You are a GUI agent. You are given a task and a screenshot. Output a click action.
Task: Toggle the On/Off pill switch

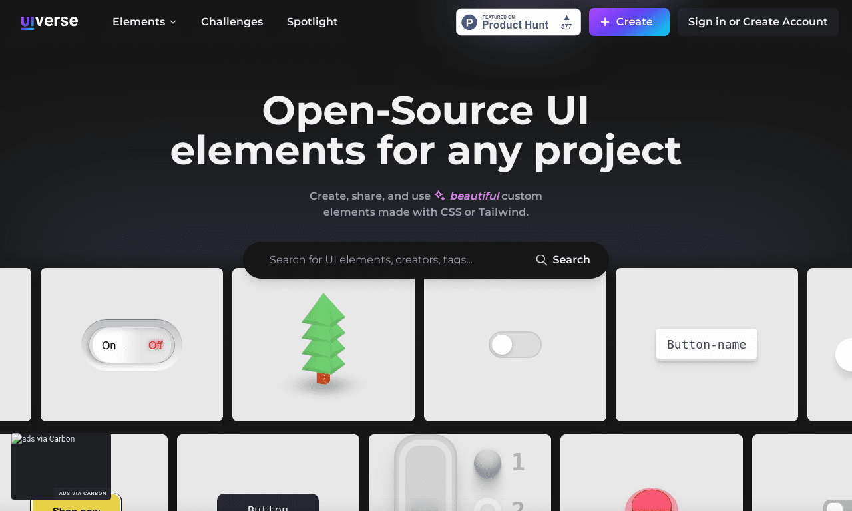tap(132, 345)
